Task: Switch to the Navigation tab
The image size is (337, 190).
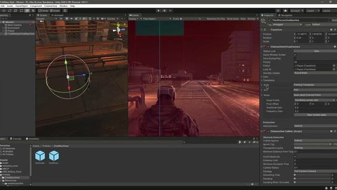Action: coord(285,15)
